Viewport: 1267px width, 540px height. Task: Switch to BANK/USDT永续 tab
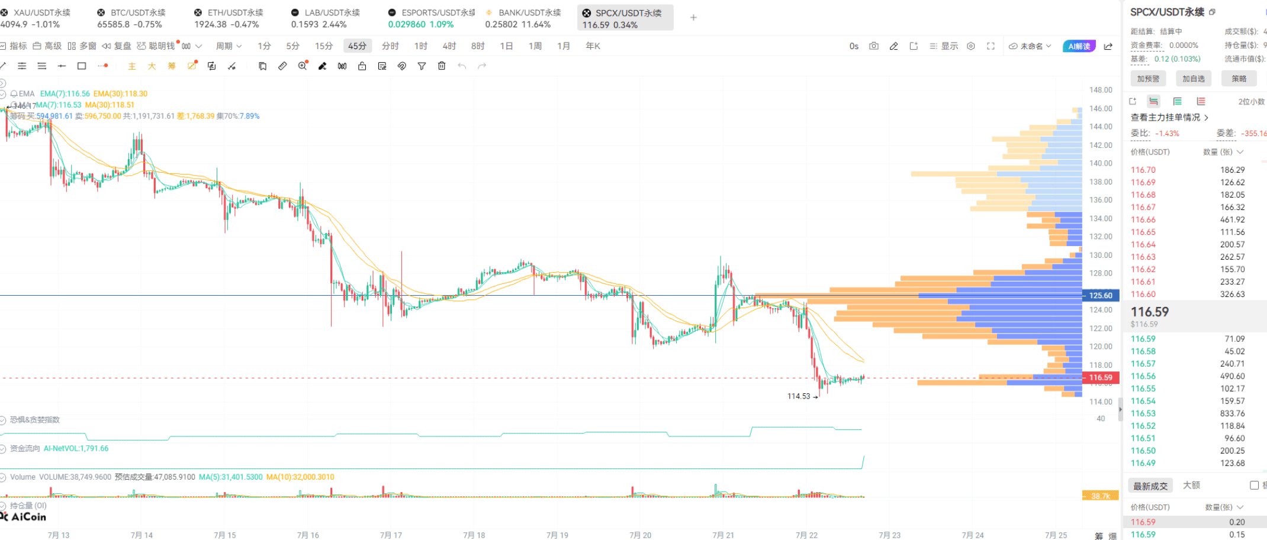click(x=523, y=18)
